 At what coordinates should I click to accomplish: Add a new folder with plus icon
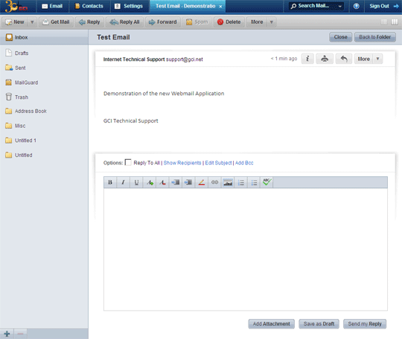pyautogui.click(x=7, y=334)
